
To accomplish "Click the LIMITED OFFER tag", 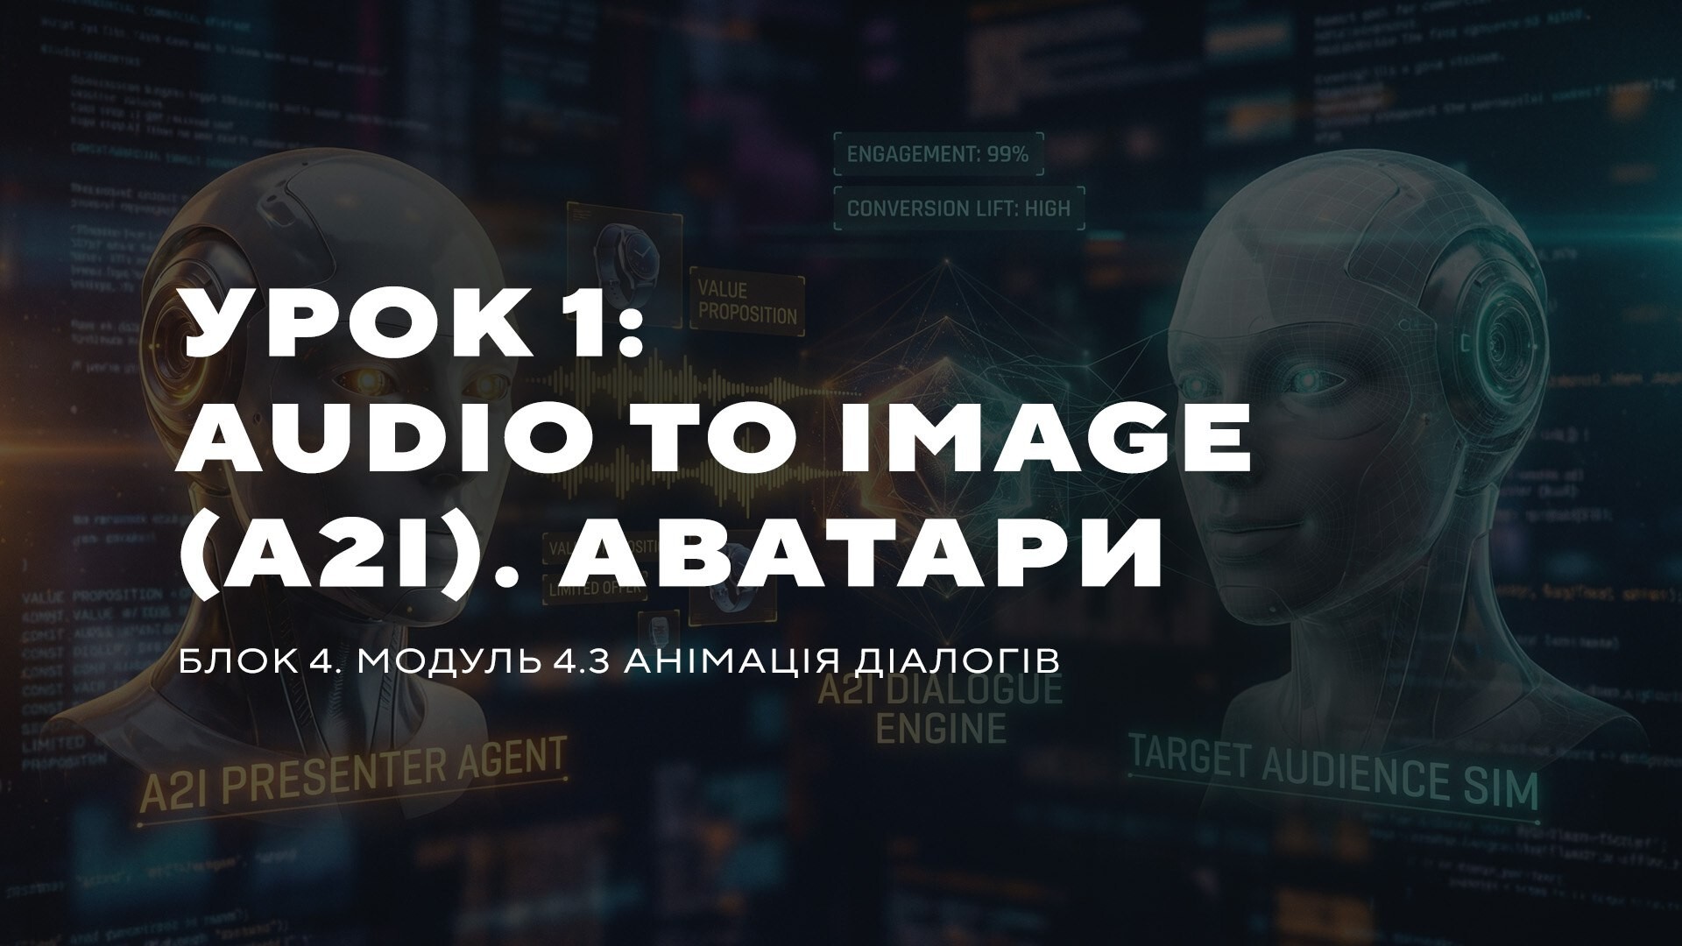I will (596, 589).
